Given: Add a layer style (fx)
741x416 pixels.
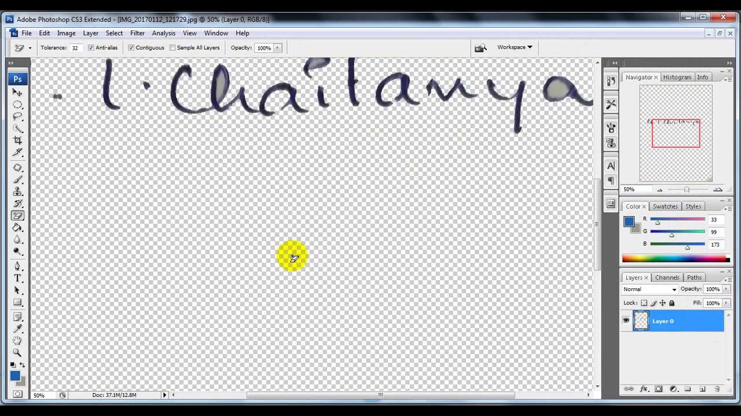Looking at the screenshot, I should click(643, 389).
